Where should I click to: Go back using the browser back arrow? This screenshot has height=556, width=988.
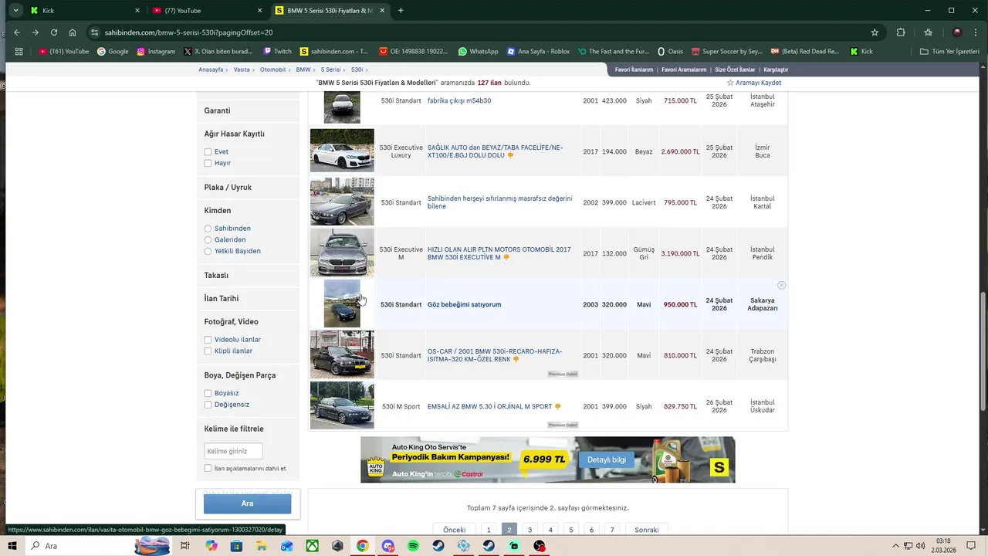pyautogui.click(x=17, y=32)
